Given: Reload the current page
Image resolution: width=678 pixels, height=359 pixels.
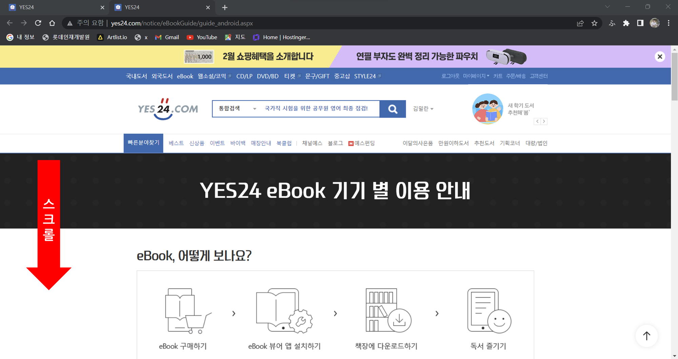Looking at the screenshot, I should 38,23.
